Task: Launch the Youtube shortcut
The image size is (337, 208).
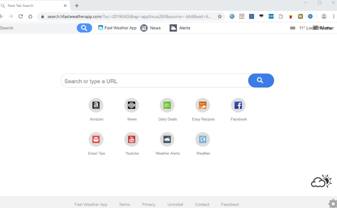Action: [x=131, y=140]
